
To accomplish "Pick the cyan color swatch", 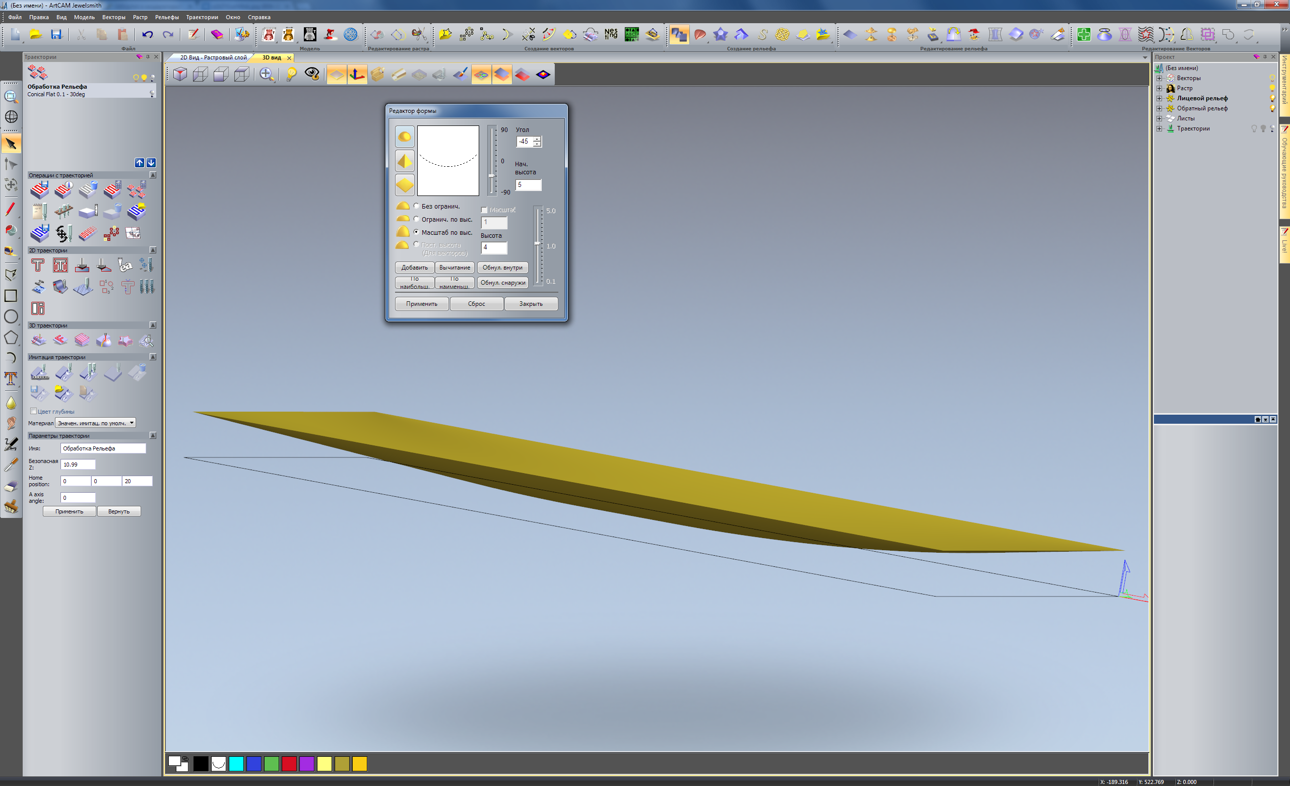I will point(236,763).
